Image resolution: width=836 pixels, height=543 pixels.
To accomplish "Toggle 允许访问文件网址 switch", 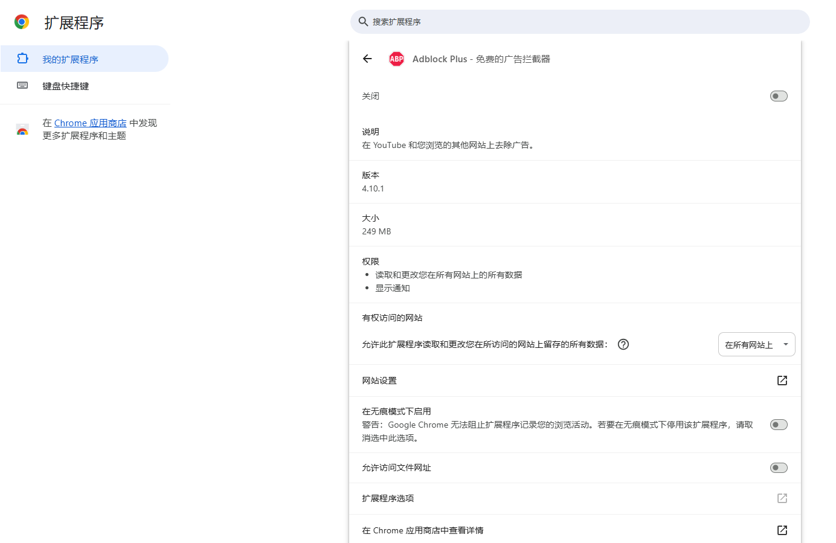I will click(779, 467).
